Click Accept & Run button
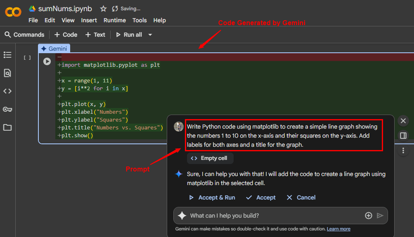414x237 pixels. click(212, 197)
